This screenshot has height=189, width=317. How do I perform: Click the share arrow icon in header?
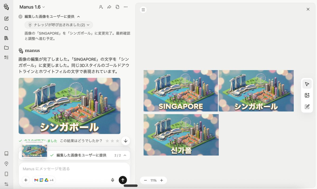[109, 7]
